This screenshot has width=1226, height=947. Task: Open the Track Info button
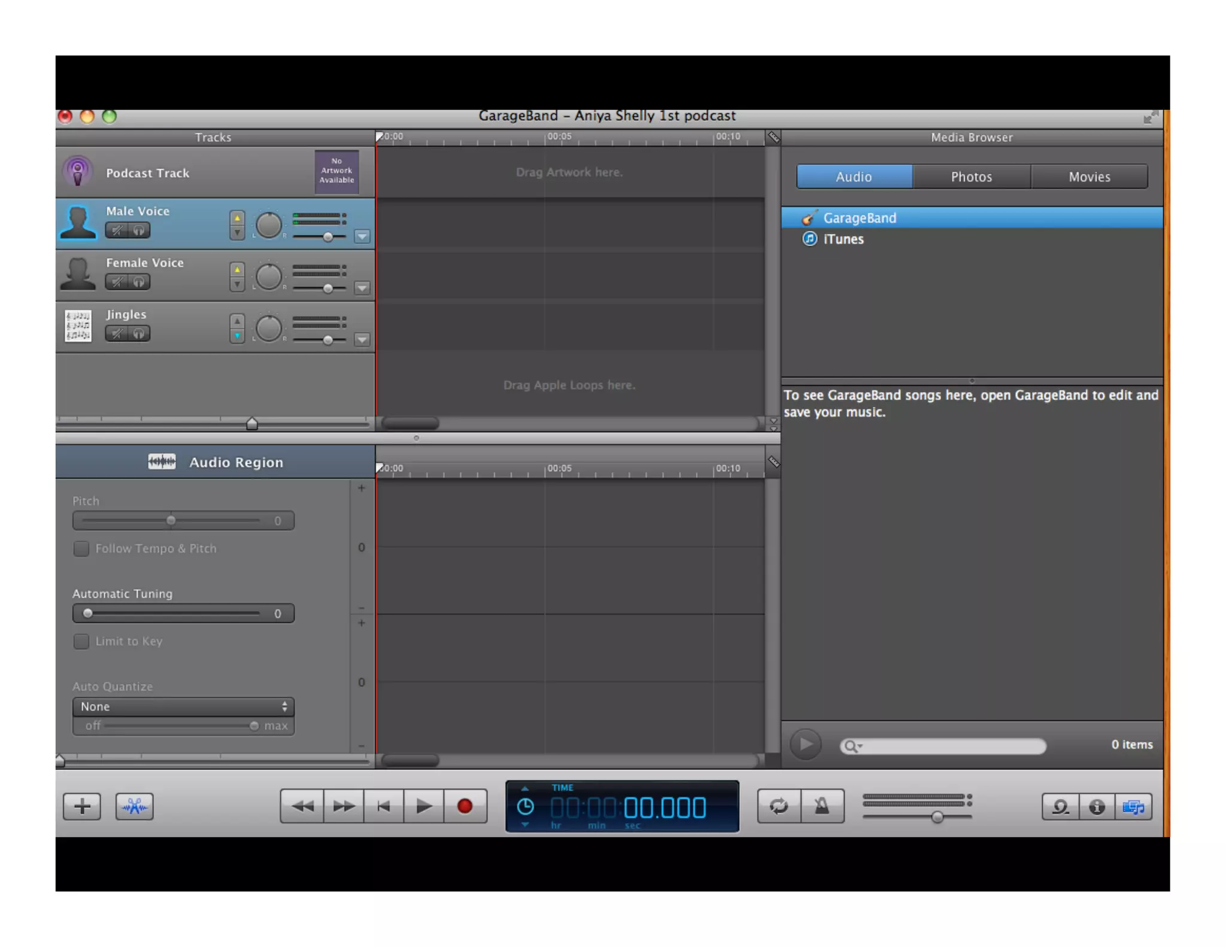click(1097, 807)
